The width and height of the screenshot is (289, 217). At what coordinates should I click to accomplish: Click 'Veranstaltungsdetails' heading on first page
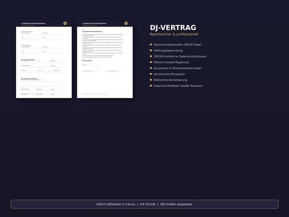pyautogui.click(x=29, y=60)
